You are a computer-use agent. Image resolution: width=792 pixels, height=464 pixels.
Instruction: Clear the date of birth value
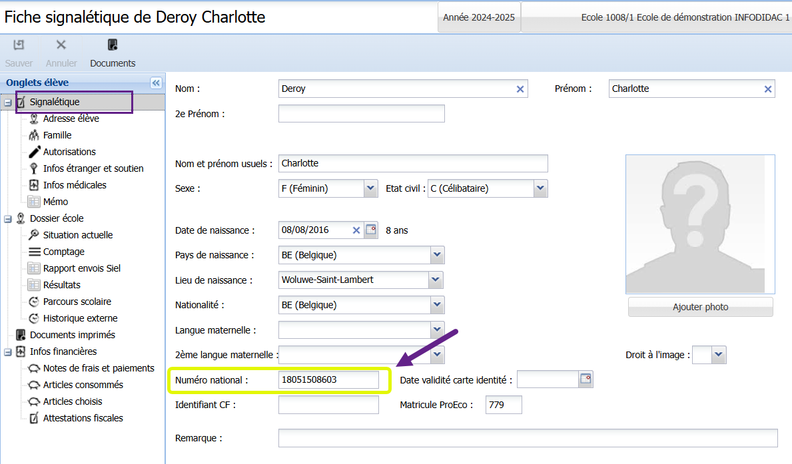click(x=356, y=230)
